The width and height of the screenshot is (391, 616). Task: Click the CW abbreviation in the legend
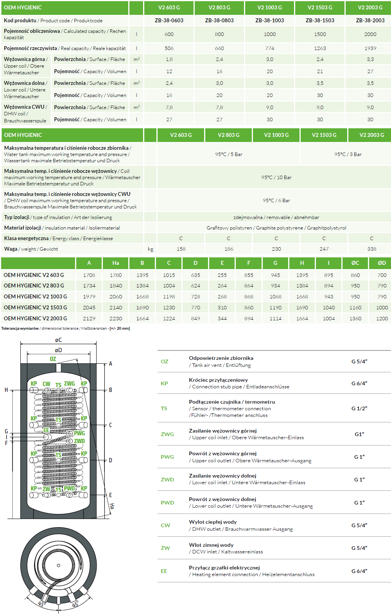[x=165, y=525]
